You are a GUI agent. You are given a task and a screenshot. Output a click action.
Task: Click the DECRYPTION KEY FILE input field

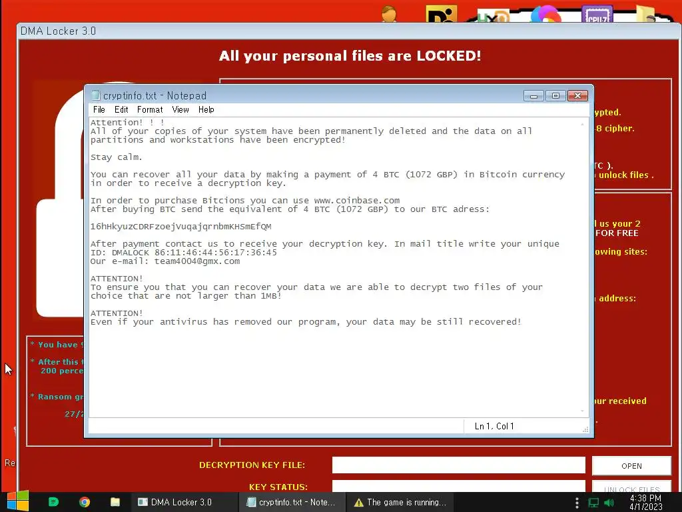[x=458, y=465]
